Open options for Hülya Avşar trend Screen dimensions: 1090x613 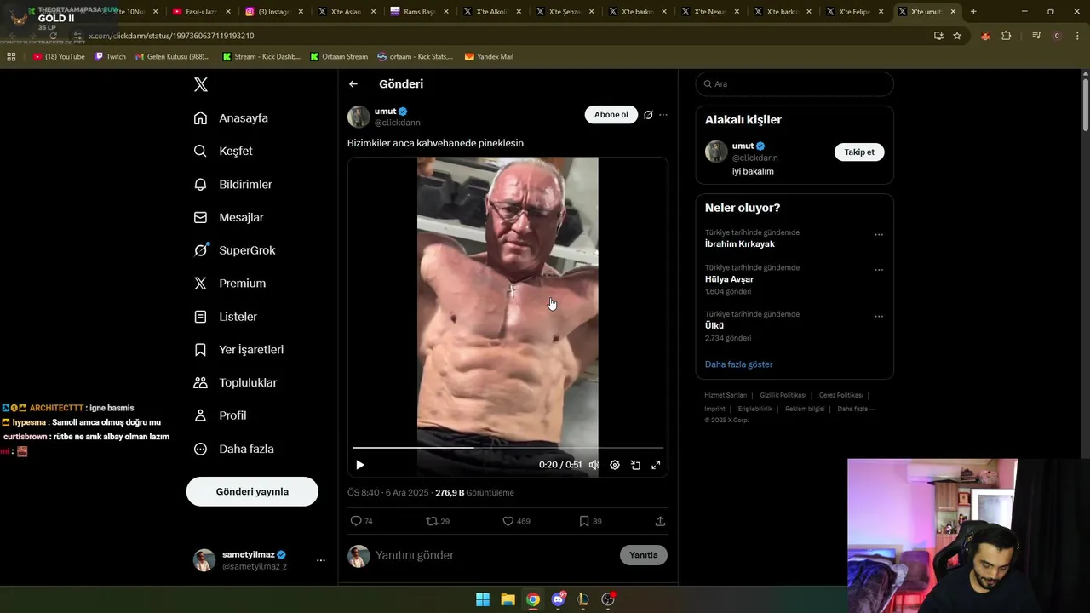[x=879, y=270]
